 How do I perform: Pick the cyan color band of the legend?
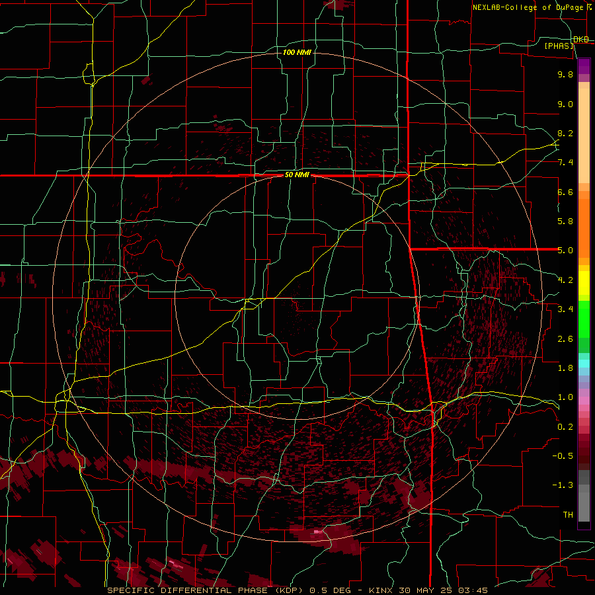tap(584, 364)
